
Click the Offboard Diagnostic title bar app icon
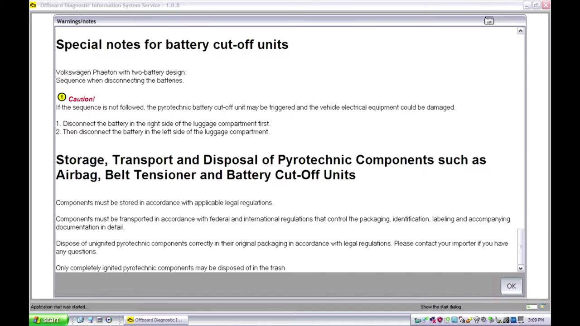click(33, 5)
